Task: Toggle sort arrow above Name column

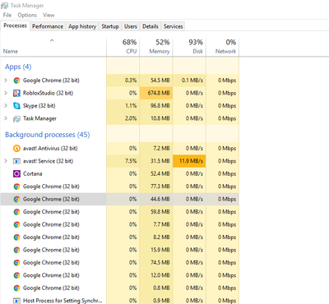Action: pyautogui.click(x=52, y=40)
